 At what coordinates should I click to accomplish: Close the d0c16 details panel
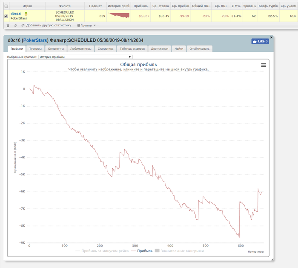pos(272,37)
